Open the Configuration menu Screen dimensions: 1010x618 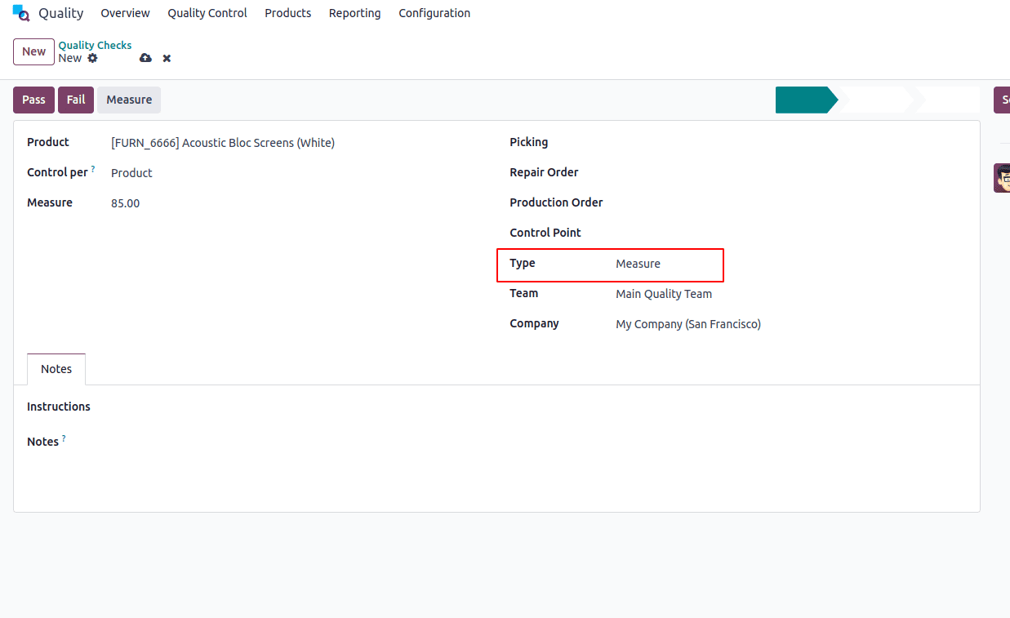click(x=434, y=13)
